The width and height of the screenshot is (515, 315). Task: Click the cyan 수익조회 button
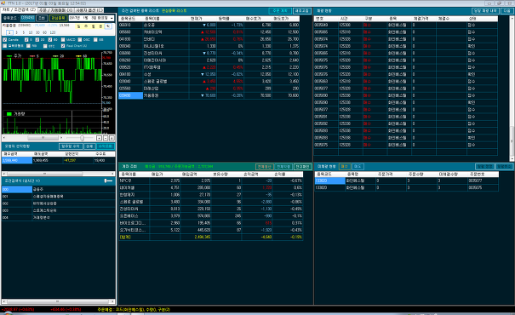106,146
